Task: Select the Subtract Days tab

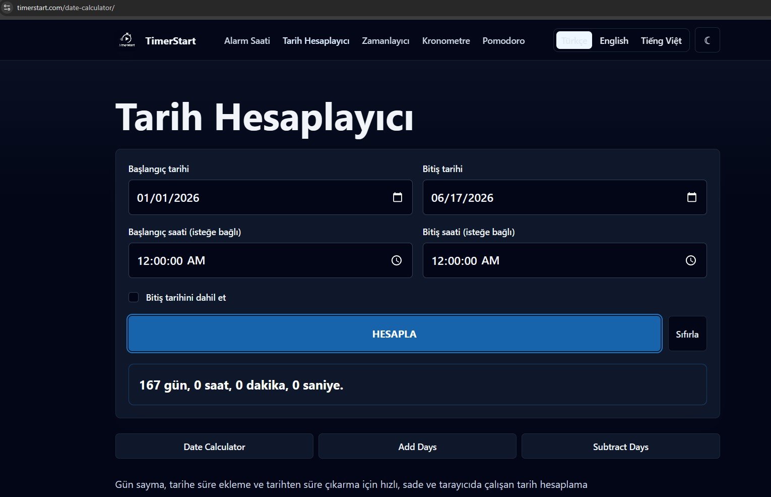Action: [621, 447]
